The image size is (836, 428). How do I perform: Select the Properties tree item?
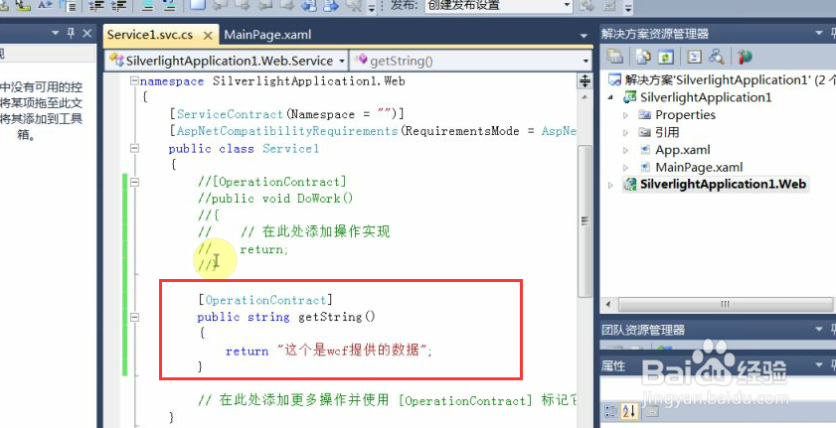pyautogui.click(x=685, y=114)
